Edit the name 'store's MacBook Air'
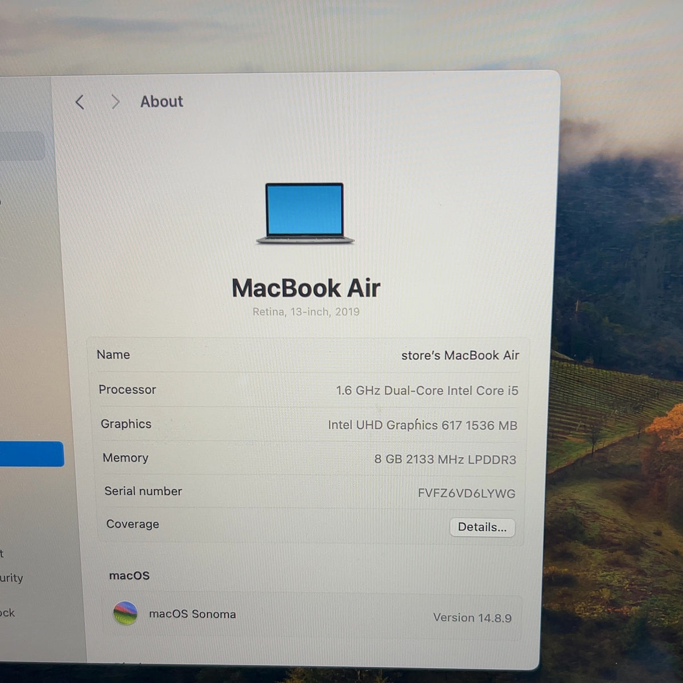 (x=460, y=355)
